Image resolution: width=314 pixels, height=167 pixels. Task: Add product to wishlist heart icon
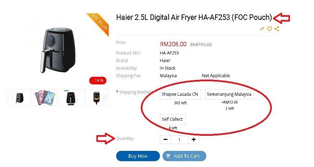(x=269, y=29)
